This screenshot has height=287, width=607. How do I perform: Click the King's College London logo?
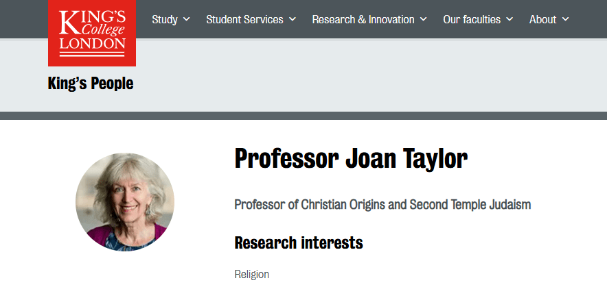(x=92, y=32)
